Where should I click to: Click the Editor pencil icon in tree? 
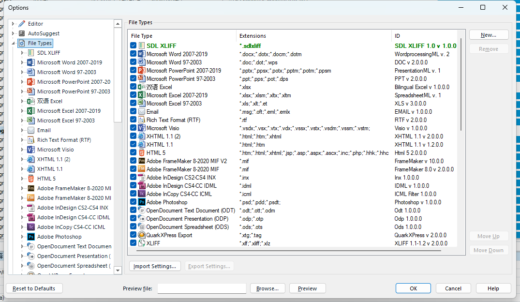click(22, 24)
